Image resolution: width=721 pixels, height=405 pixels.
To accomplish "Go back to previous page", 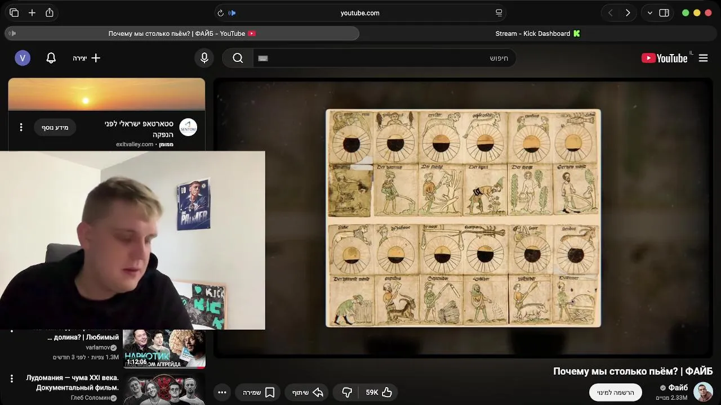I will point(610,13).
